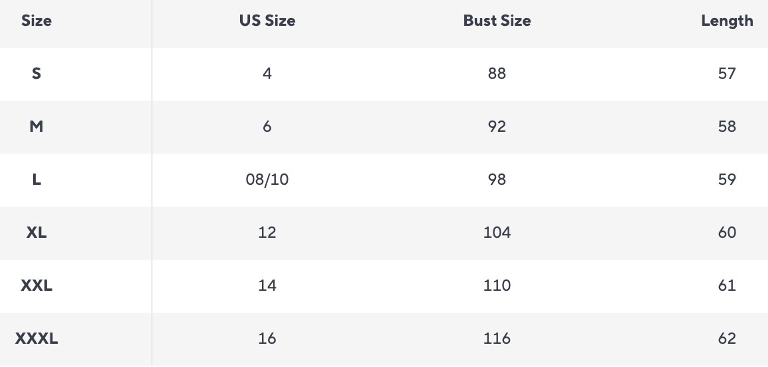Viewport: 768px width, 367px height.
Task: Click the Length column header
Action: (727, 21)
